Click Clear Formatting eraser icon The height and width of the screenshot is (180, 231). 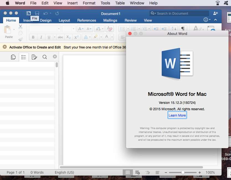tap(110, 29)
